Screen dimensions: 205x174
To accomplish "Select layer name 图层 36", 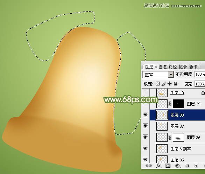I will (x=193, y=138).
